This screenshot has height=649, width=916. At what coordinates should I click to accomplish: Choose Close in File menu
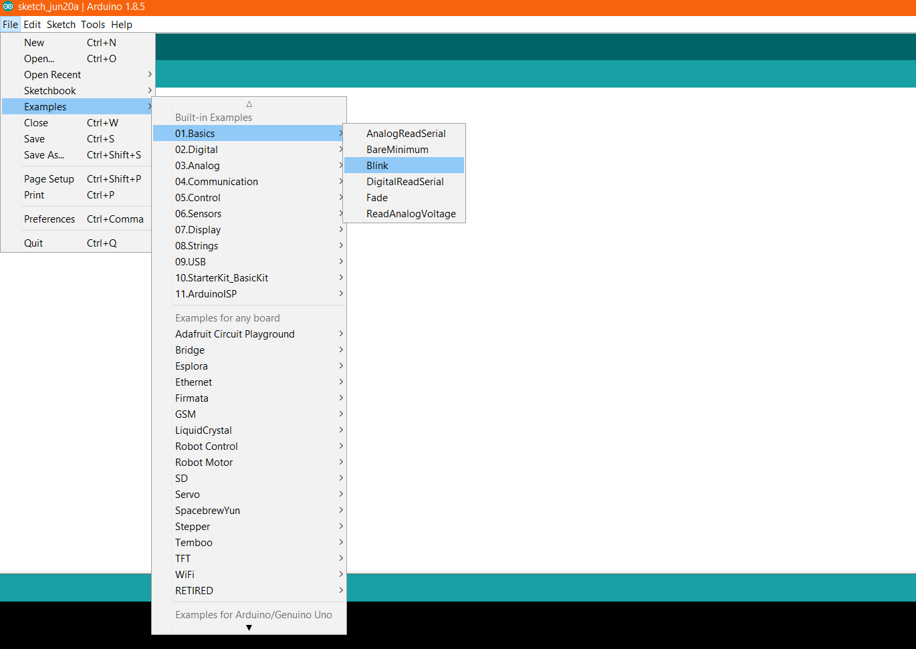78,123
